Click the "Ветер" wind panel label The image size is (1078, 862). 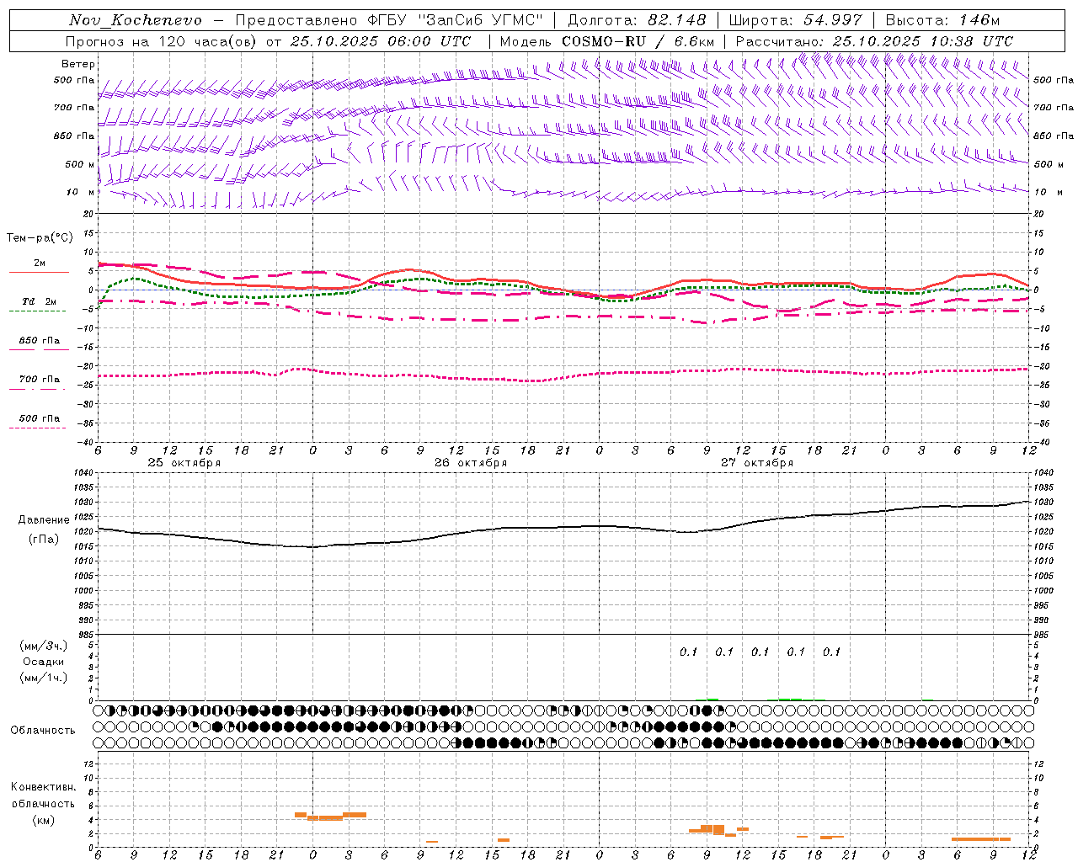click(x=78, y=64)
